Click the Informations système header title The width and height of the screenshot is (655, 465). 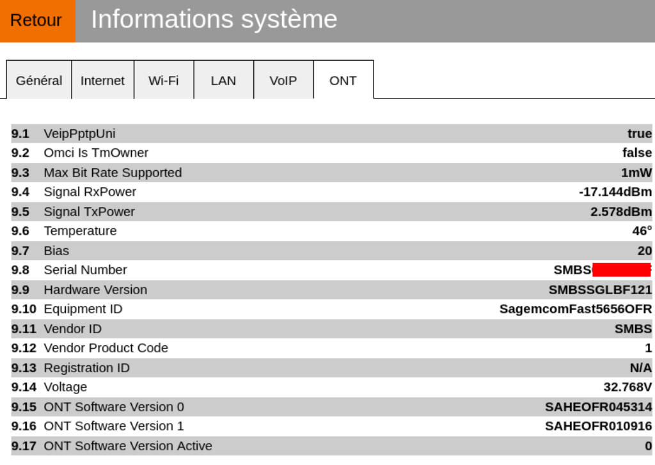click(x=214, y=19)
